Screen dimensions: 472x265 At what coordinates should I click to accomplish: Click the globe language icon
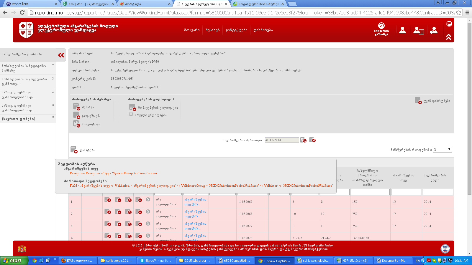(449, 24)
